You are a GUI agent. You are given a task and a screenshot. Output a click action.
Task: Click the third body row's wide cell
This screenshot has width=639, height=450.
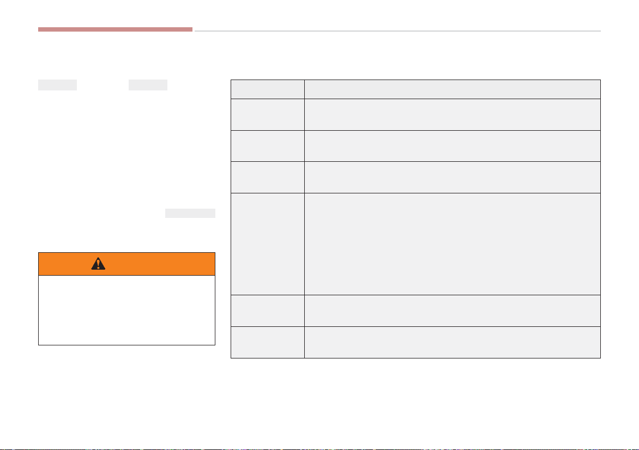pos(453,177)
